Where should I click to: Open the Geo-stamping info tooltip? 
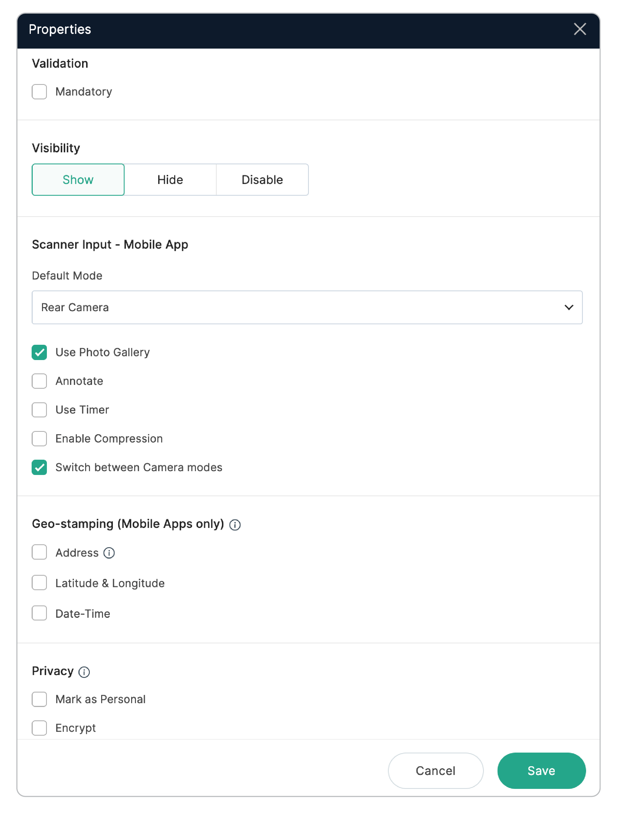[x=236, y=524]
